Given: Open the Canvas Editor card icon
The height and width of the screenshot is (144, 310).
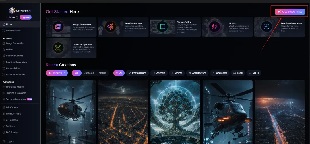Looking at the screenshot, I should point(162,27).
